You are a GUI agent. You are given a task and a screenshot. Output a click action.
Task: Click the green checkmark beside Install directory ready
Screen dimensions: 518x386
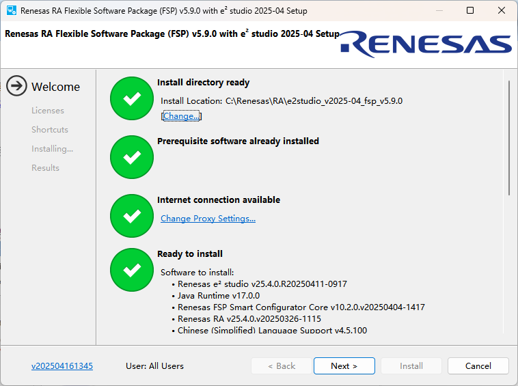(x=132, y=98)
